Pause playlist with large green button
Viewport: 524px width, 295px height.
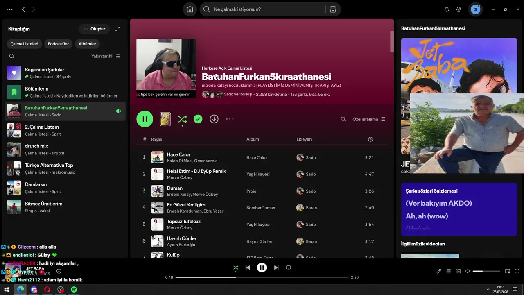click(145, 119)
